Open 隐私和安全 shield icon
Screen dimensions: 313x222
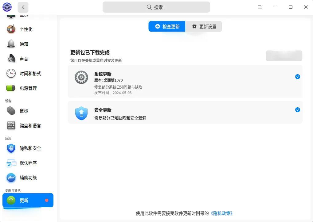(x=11, y=148)
